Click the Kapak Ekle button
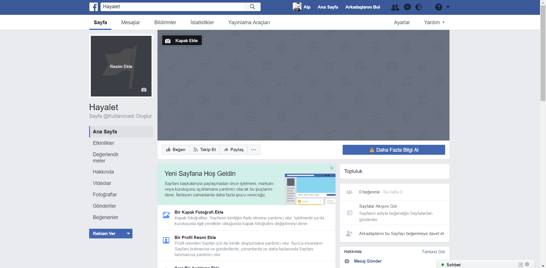This screenshot has height=268, width=546. (182, 40)
